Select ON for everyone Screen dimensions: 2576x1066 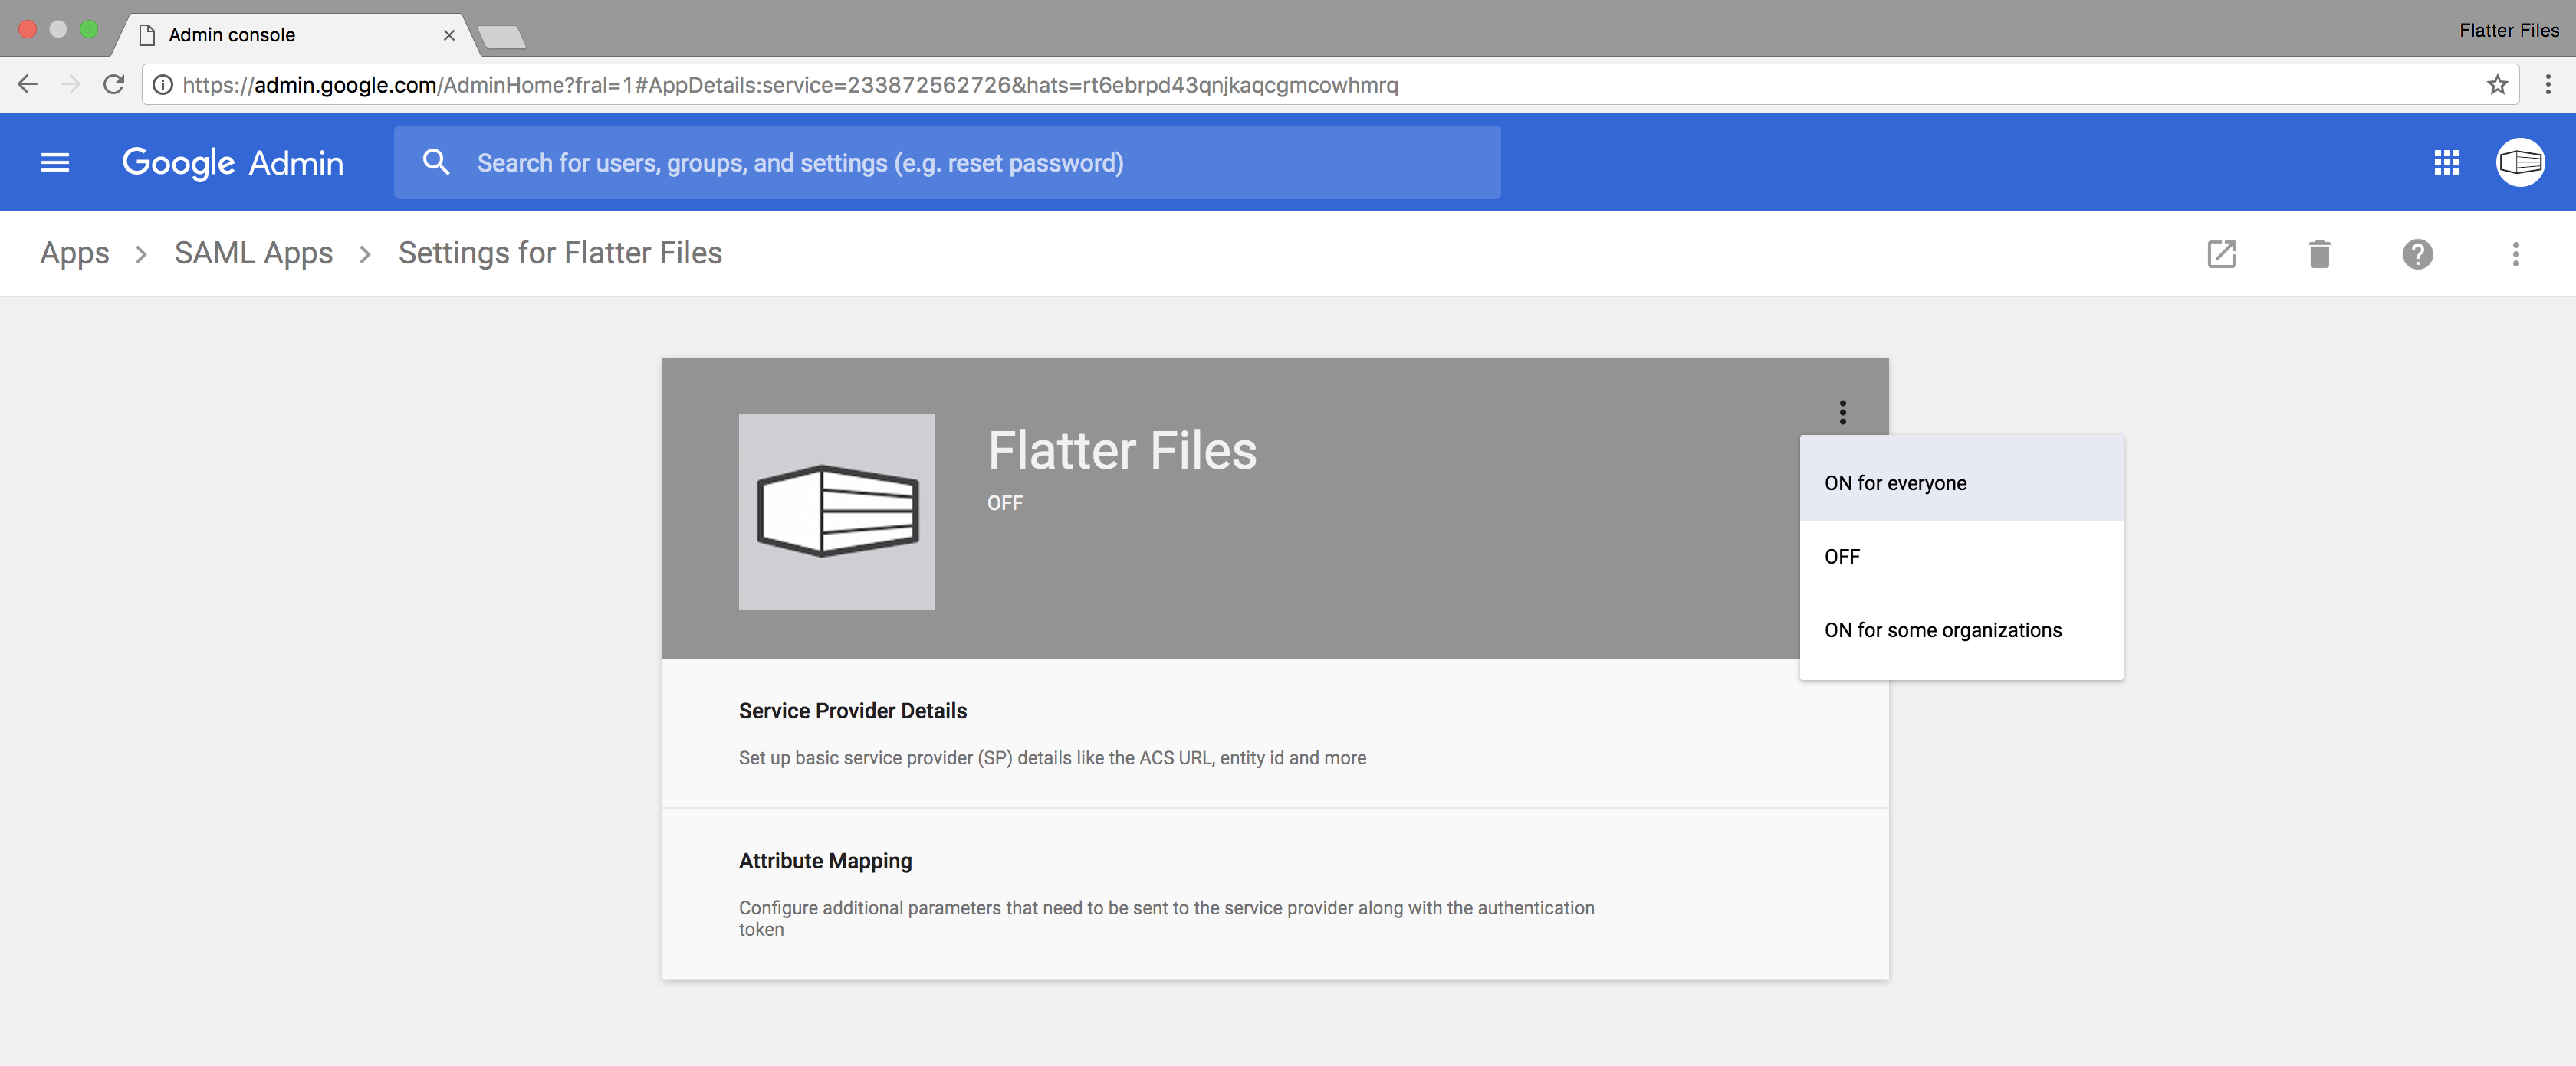pos(1961,483)
